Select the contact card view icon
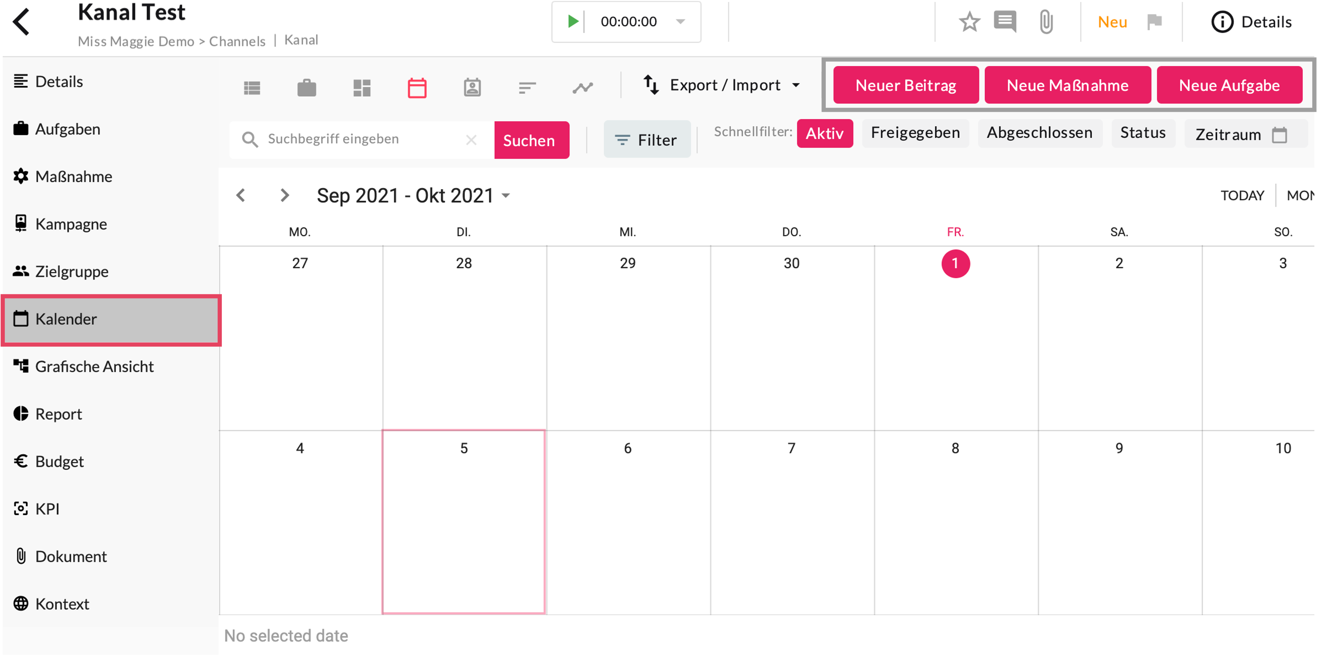Image resolution: width=1317 pixels, height=656 pixels. coord(472,88)
